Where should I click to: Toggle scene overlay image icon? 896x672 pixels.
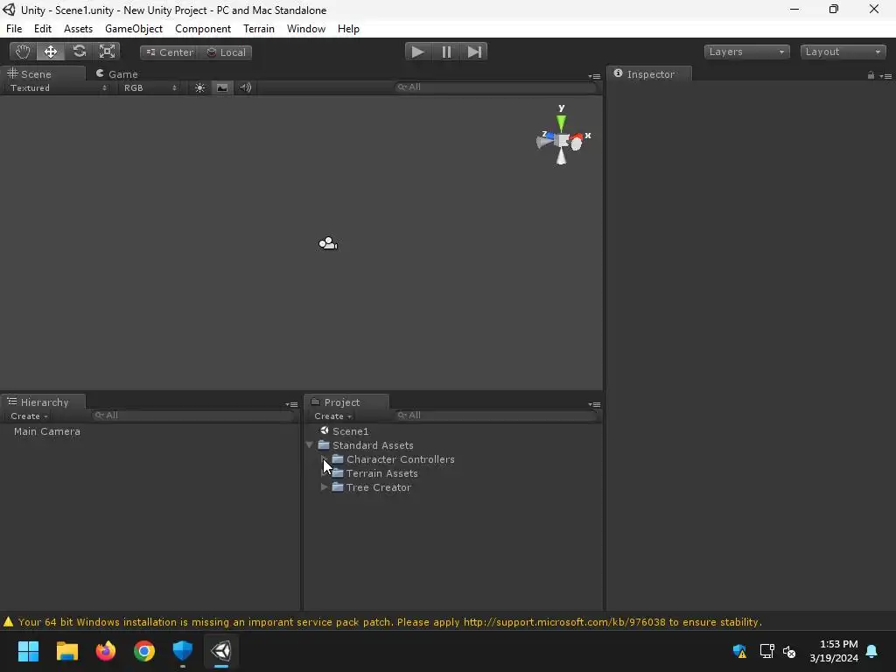click(x=222, y=87)
